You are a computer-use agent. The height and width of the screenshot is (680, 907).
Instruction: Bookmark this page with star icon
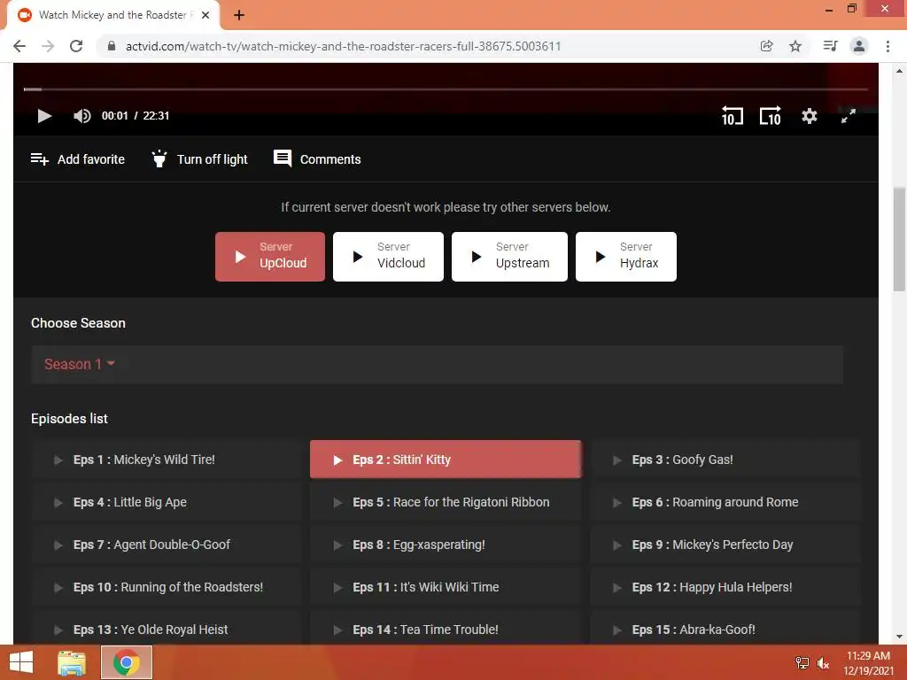(795, 46)
